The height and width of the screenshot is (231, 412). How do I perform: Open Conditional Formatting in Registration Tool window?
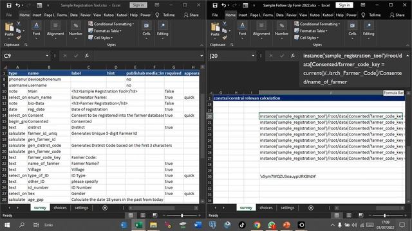coord(111,24)
